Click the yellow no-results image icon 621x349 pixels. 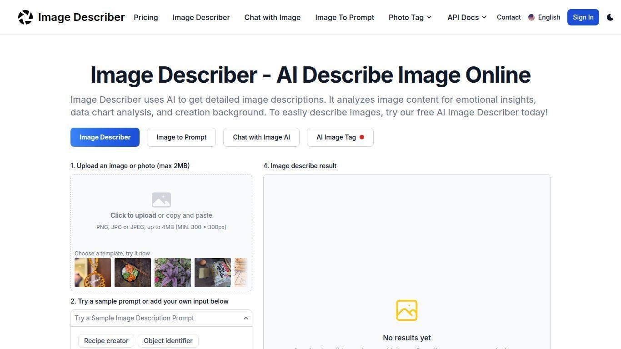tap(407, 310)
